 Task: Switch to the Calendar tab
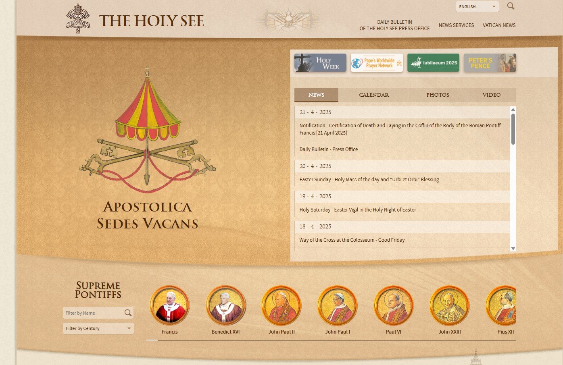coord(374,95)
